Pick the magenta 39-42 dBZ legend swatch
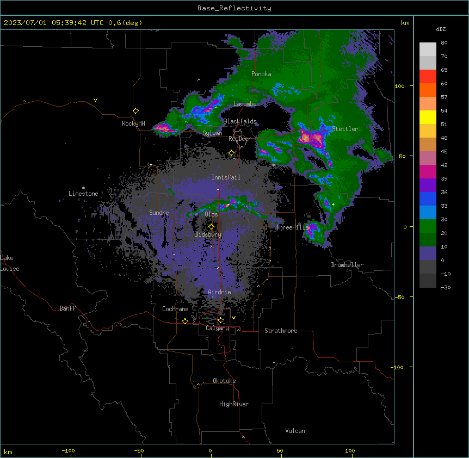The image size is (469, 458). 428,171
